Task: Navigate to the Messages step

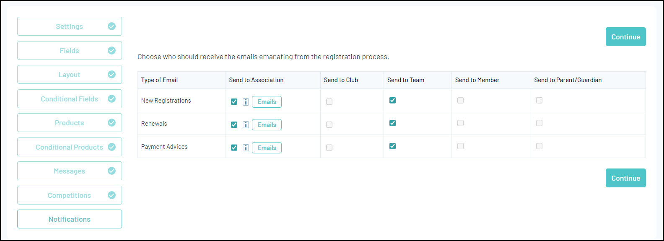Action: (70, 171)
